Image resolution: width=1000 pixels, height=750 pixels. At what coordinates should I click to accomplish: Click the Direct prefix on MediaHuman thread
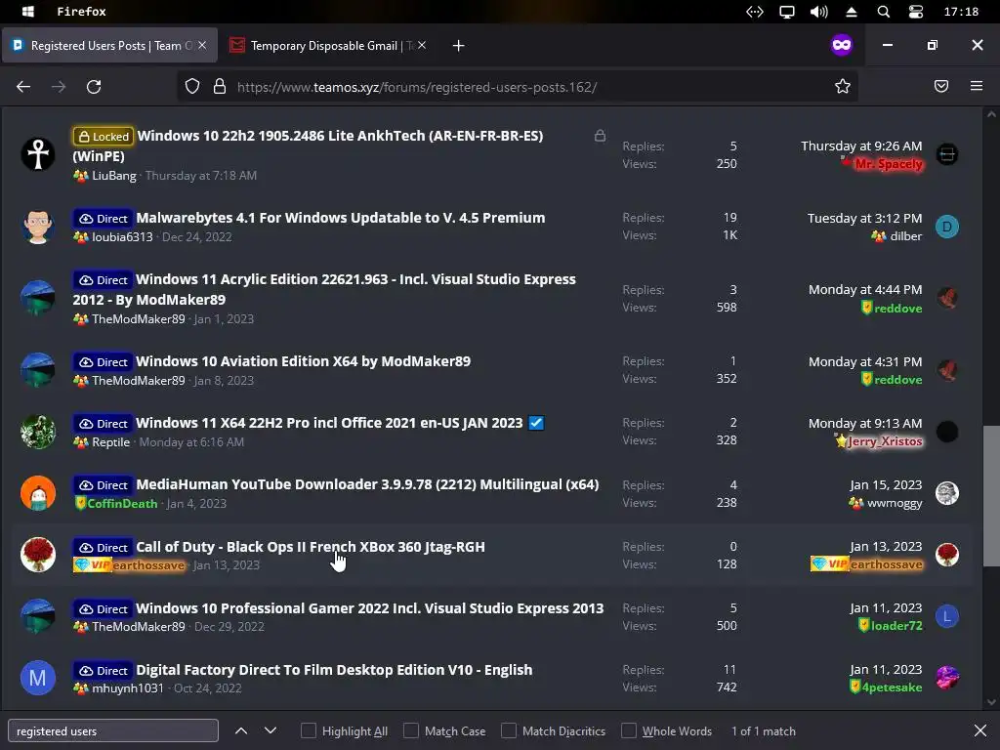tap(103, 485)
